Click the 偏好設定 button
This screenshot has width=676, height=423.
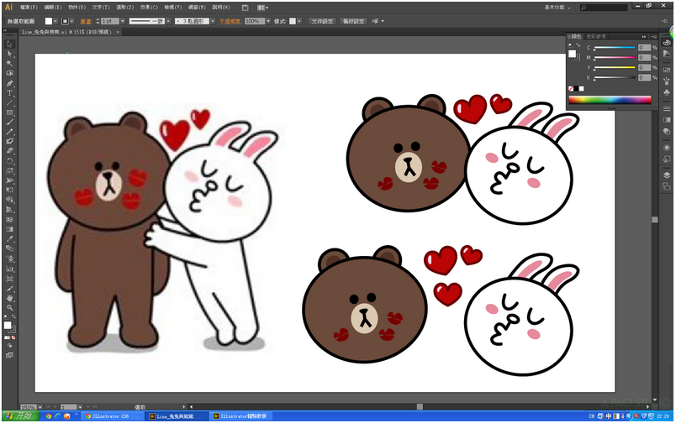353,21
